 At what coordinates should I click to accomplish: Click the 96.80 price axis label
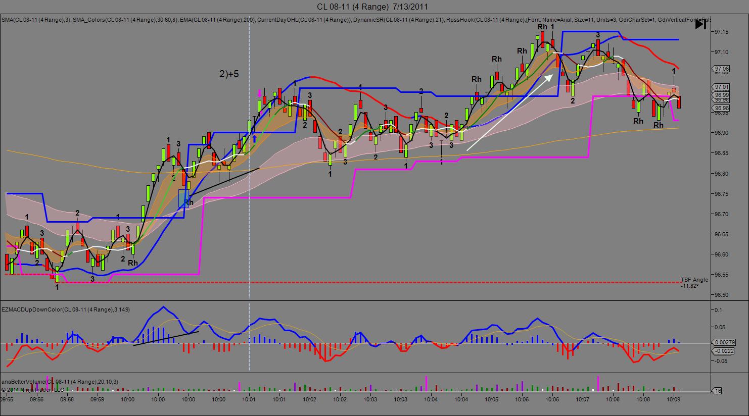tap(721, 174)
